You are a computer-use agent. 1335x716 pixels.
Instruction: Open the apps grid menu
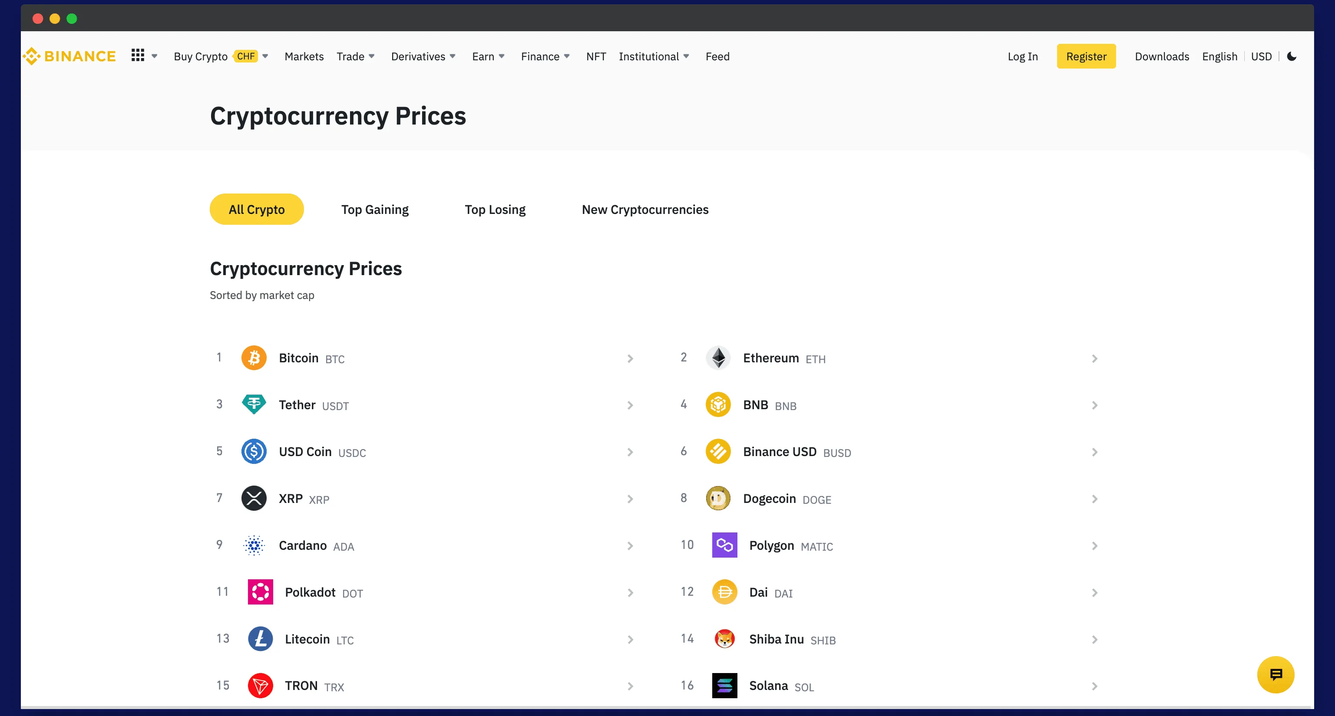click(139, 55)
